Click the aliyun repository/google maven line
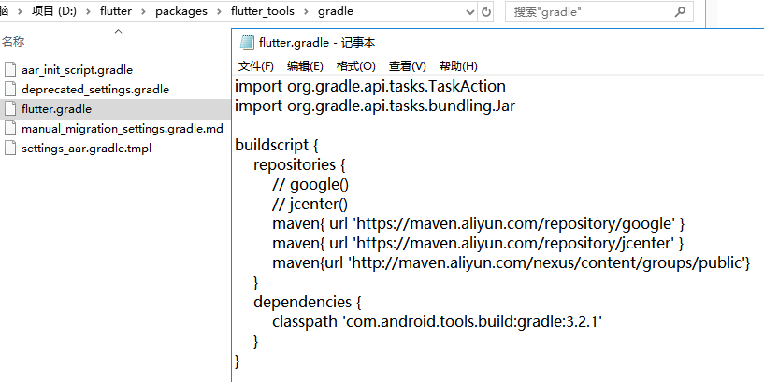The height and width of the screenshot is (382, 764). (x=479, y=224)
